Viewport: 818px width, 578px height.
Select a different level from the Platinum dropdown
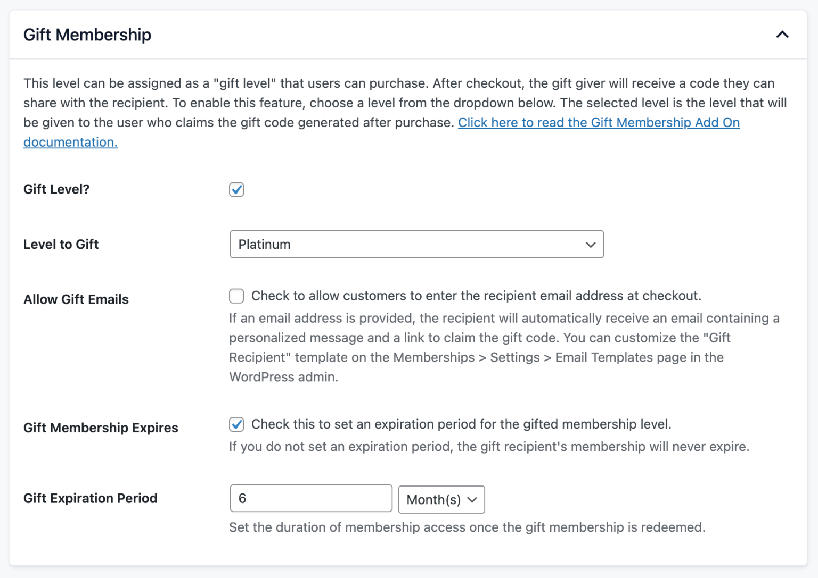tap(415, 245)
